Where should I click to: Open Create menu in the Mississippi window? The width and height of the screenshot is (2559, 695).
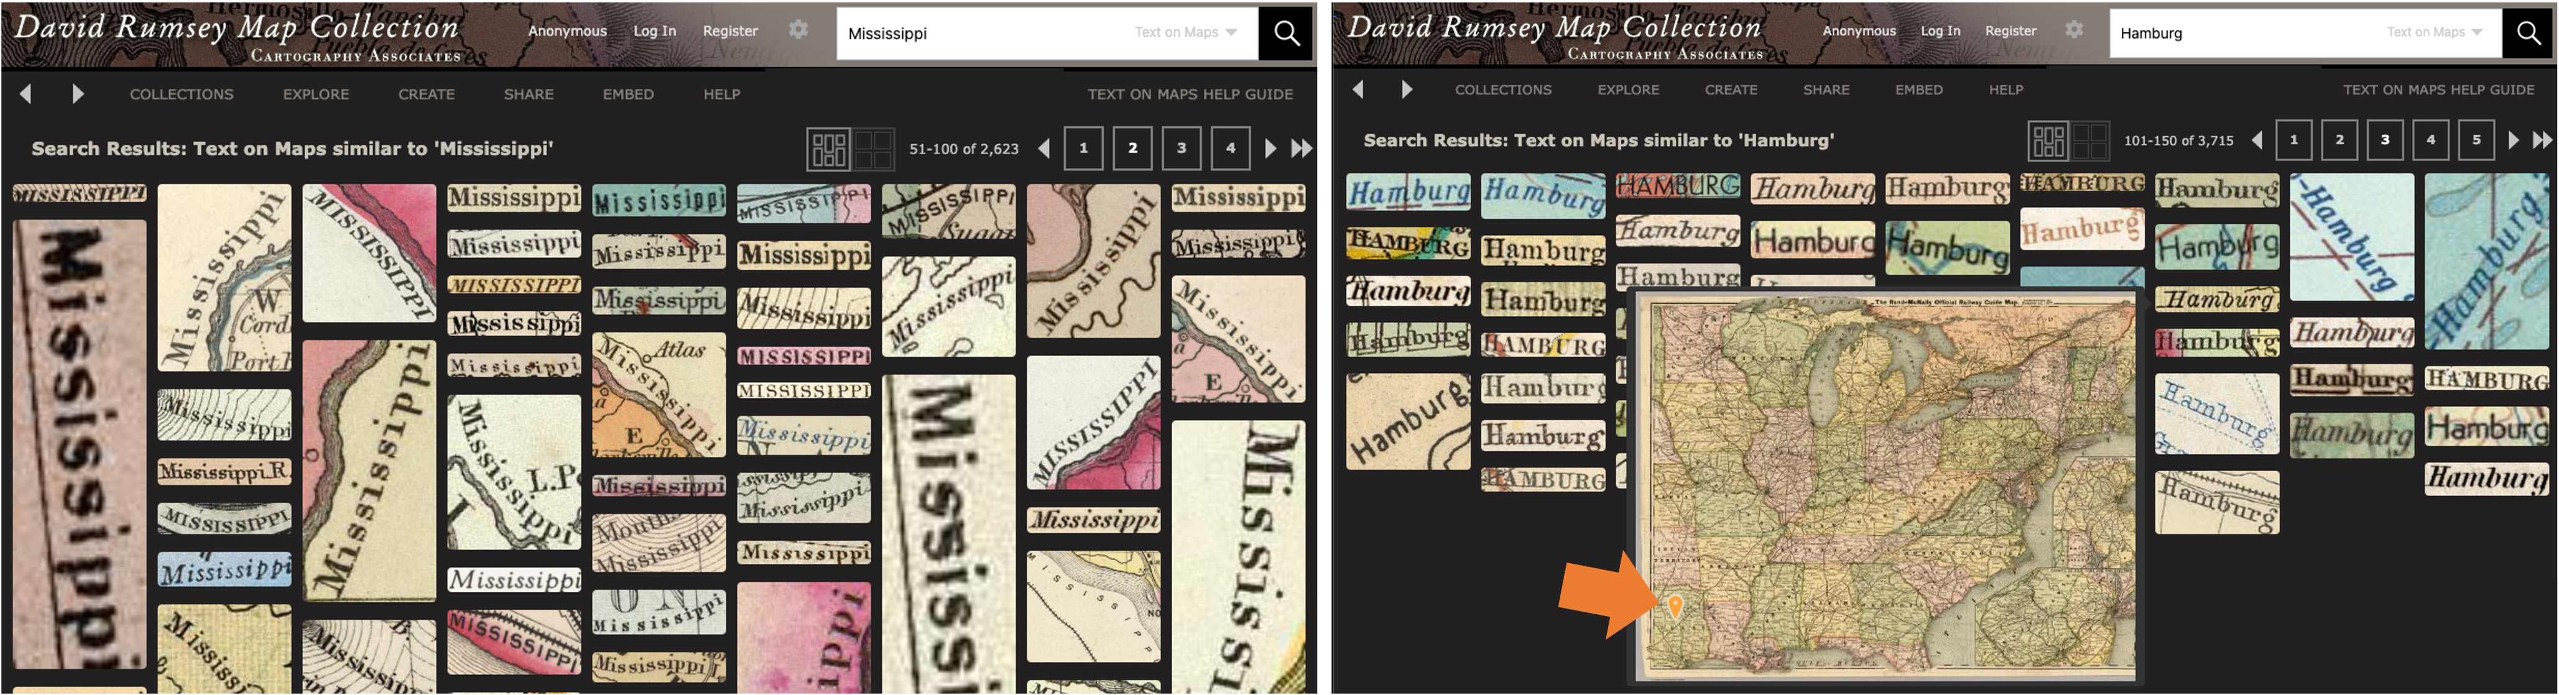[426, 94]
